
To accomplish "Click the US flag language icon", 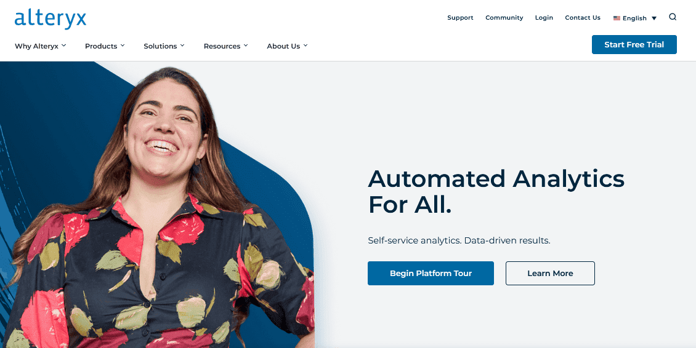I will pos(617,18).
